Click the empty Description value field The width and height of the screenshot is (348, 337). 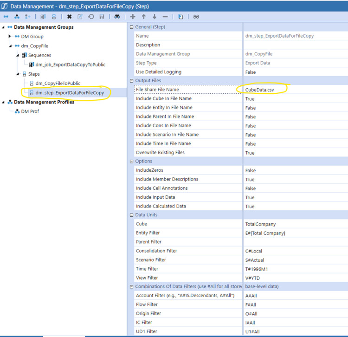(296, 45)
